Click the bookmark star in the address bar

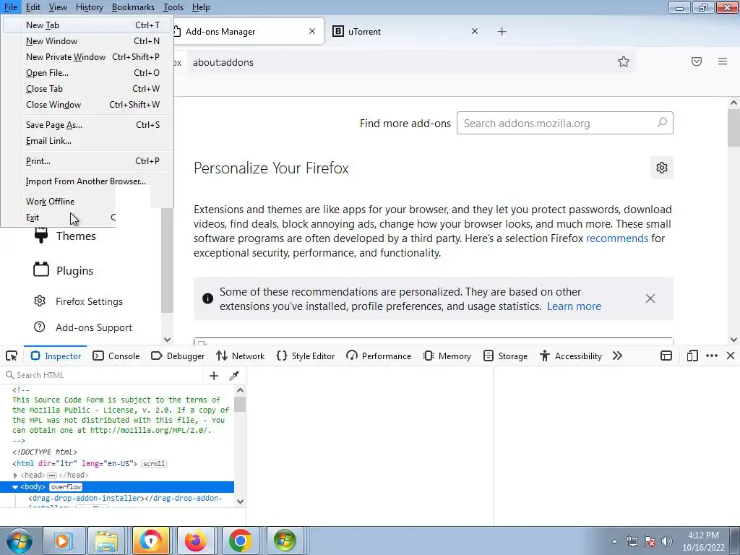coord(624,62)
